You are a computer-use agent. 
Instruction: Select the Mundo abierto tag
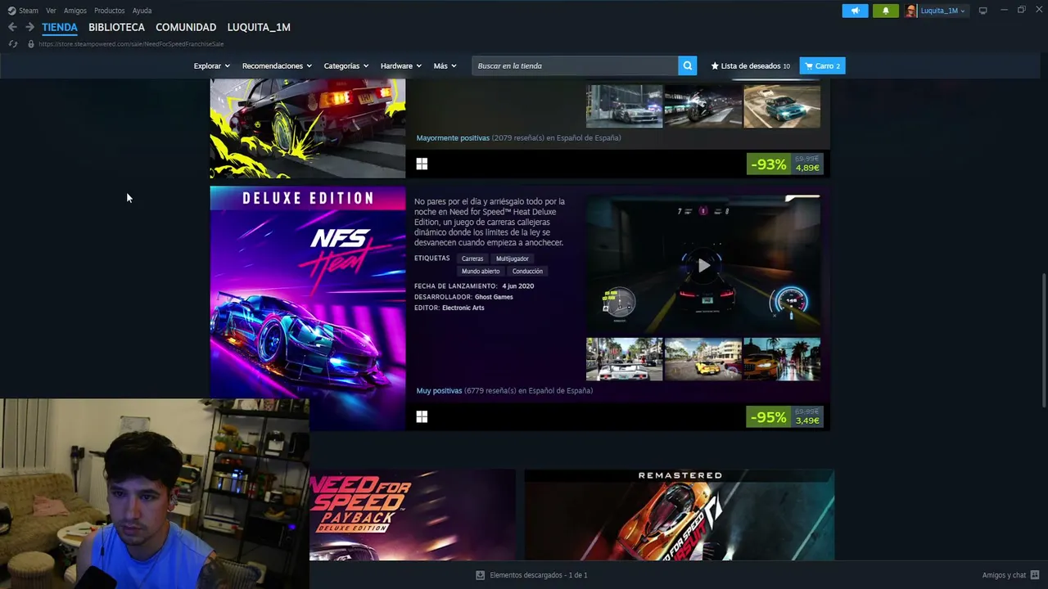[x=481, y=271]
